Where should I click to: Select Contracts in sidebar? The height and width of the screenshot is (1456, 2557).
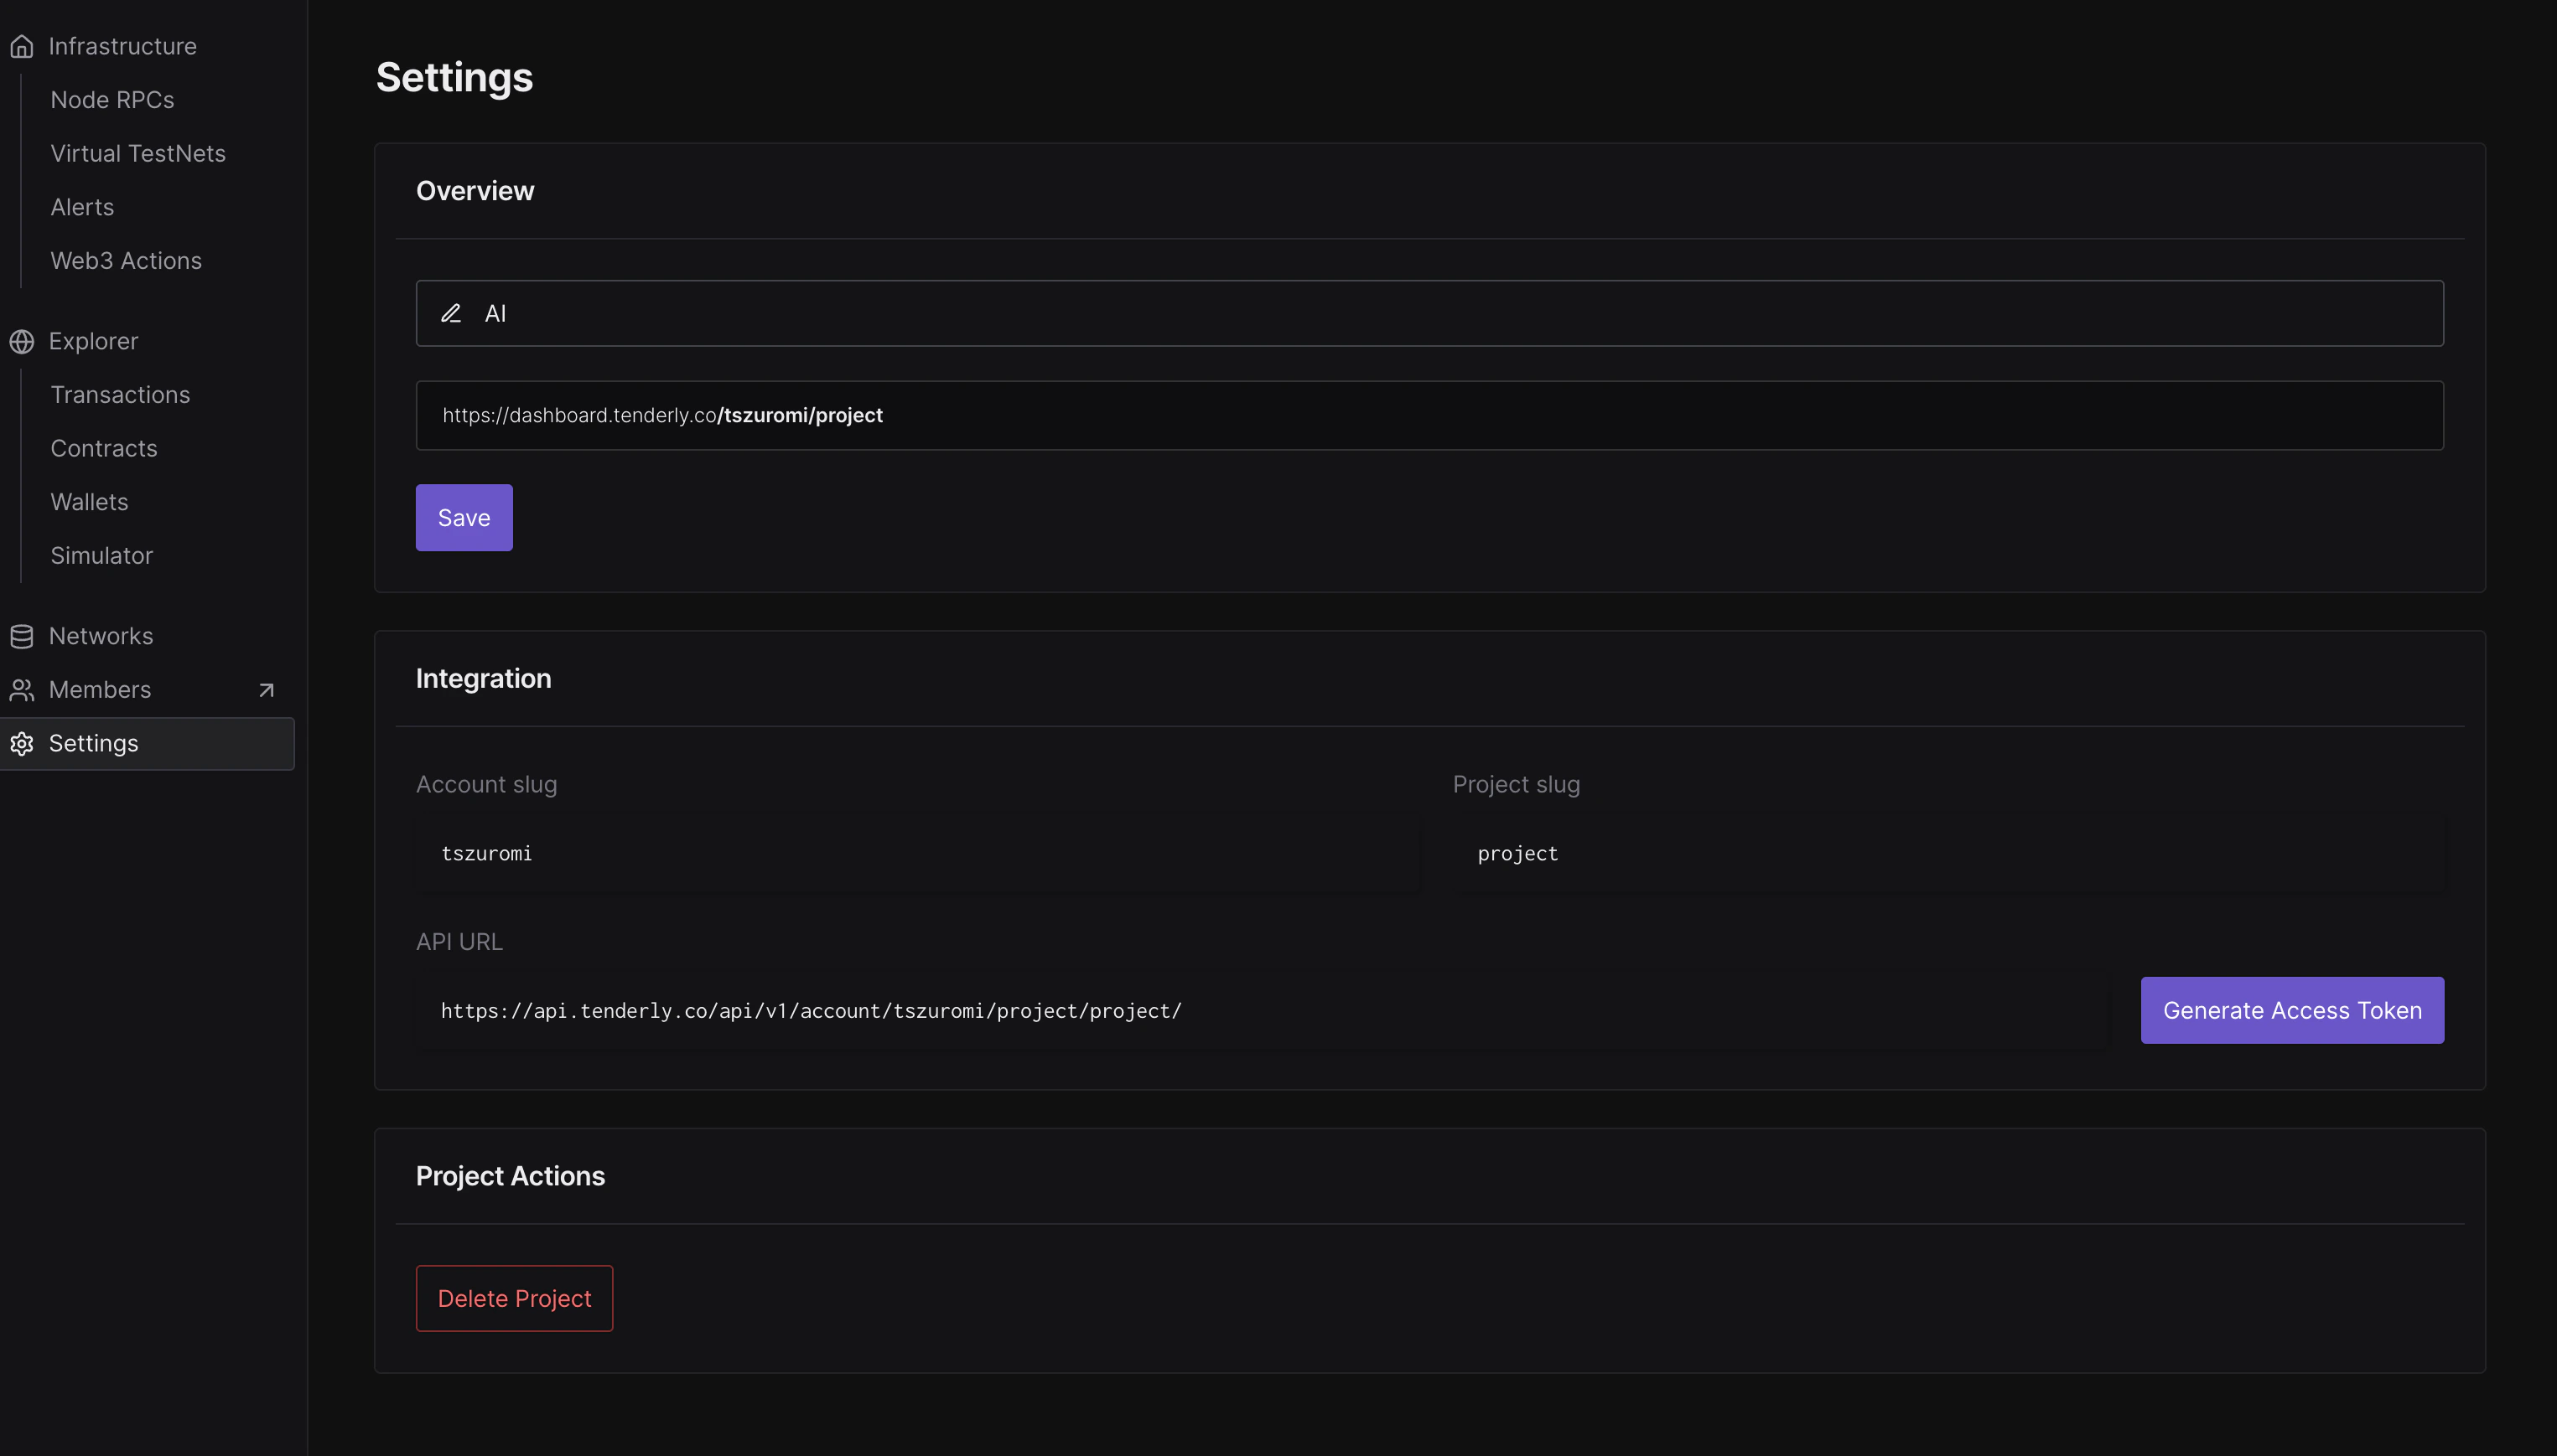(104, 448)
